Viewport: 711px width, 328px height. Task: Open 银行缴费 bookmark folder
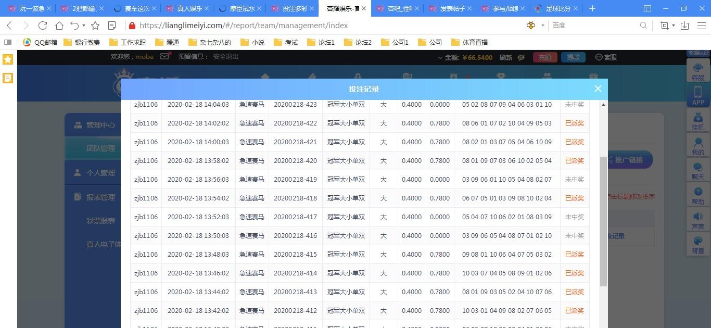click(82, 42)
